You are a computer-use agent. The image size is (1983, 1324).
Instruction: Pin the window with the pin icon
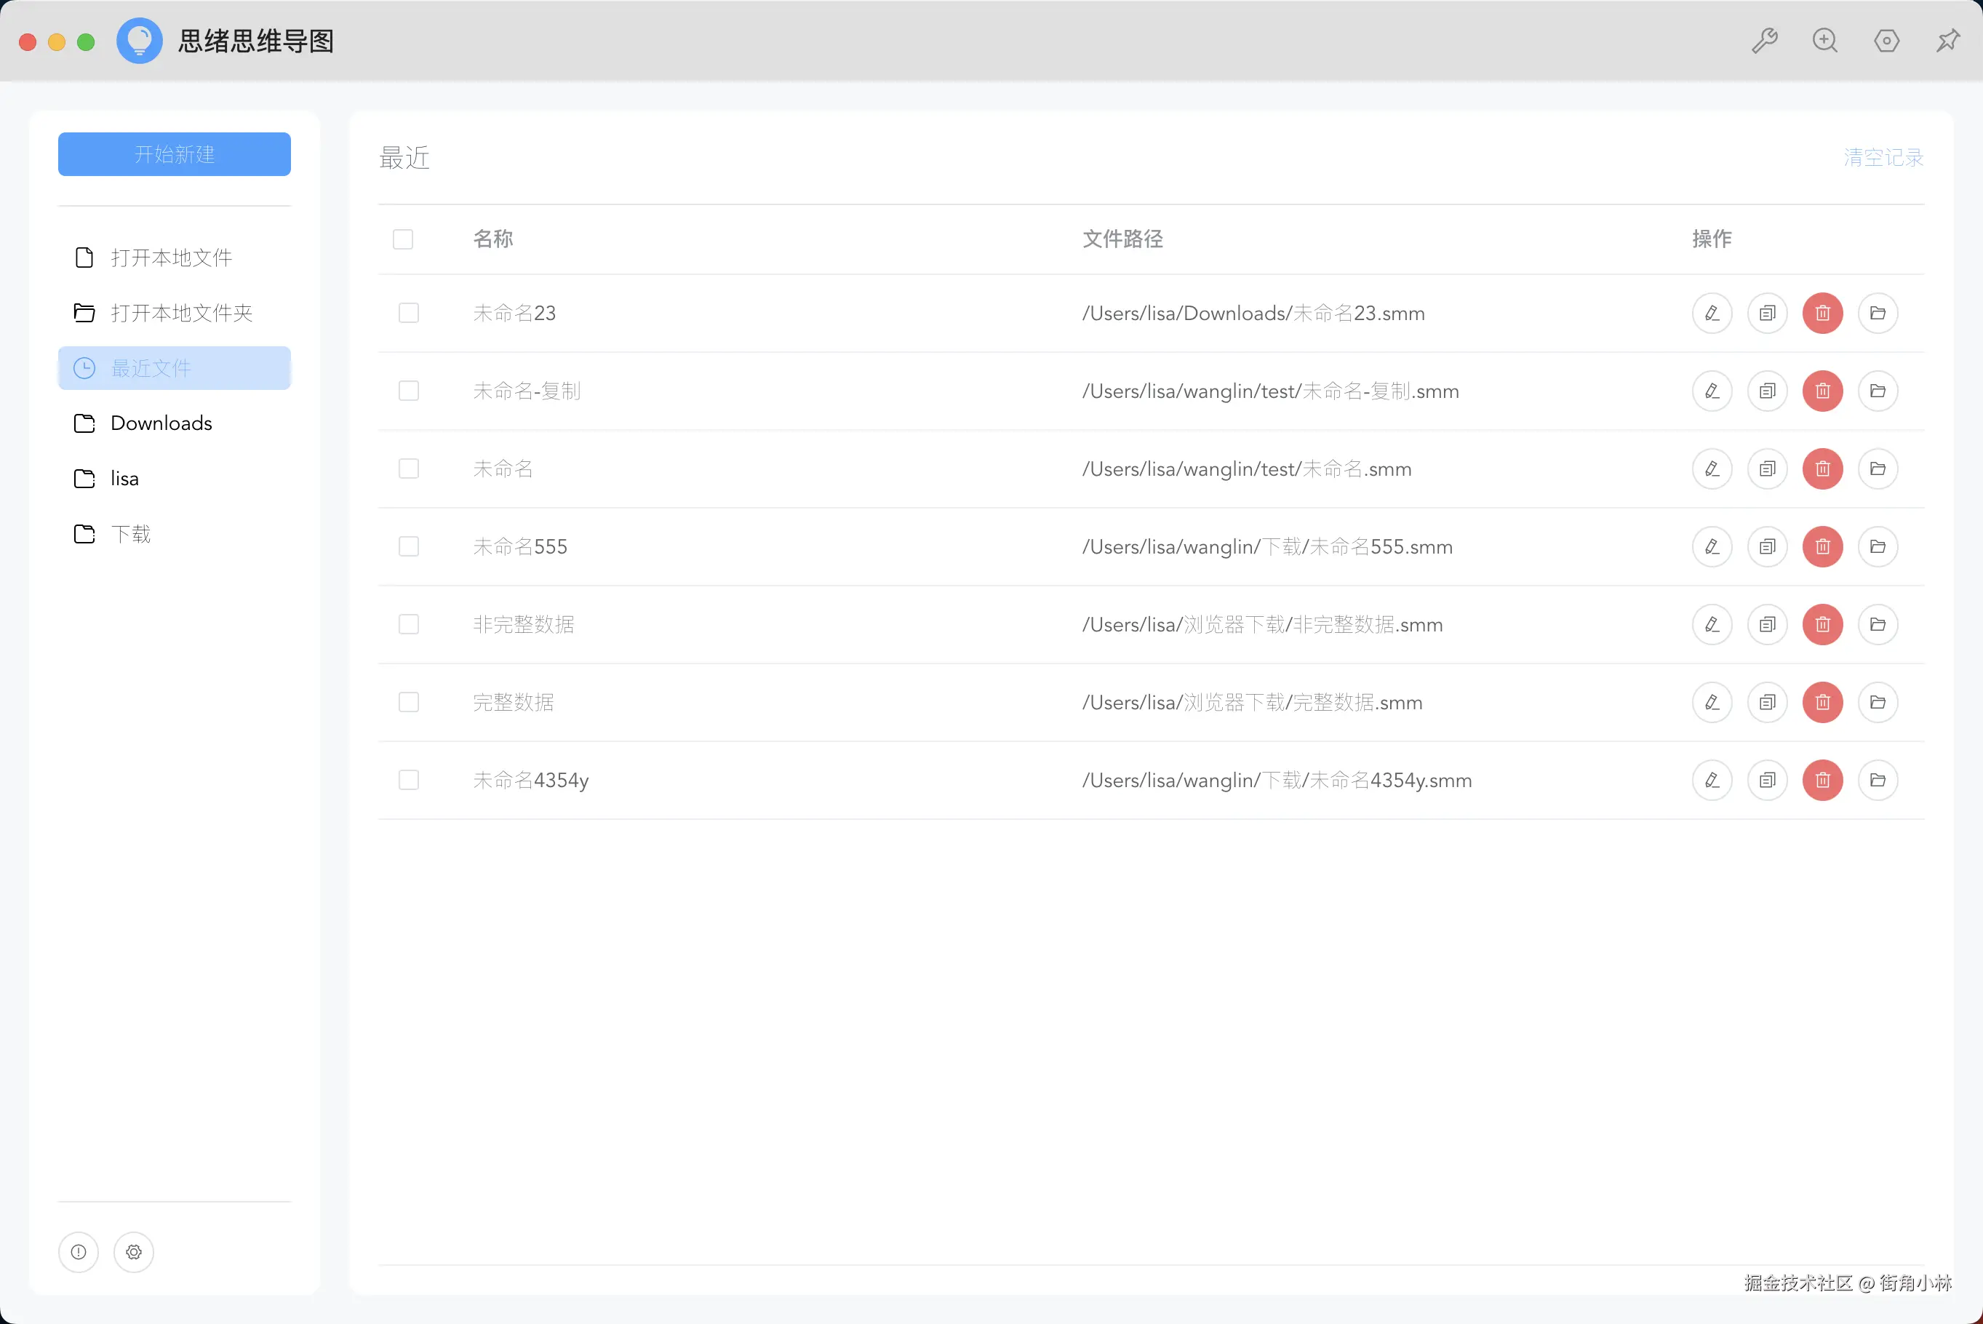pos(1948,41)
